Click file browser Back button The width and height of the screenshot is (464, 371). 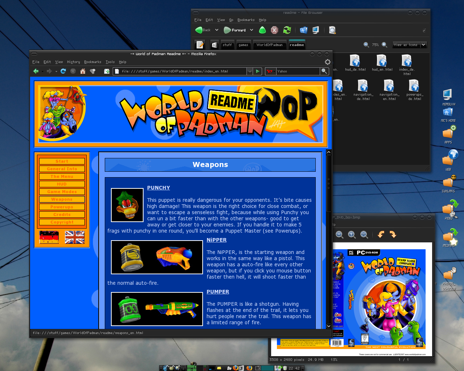point(203,30)
